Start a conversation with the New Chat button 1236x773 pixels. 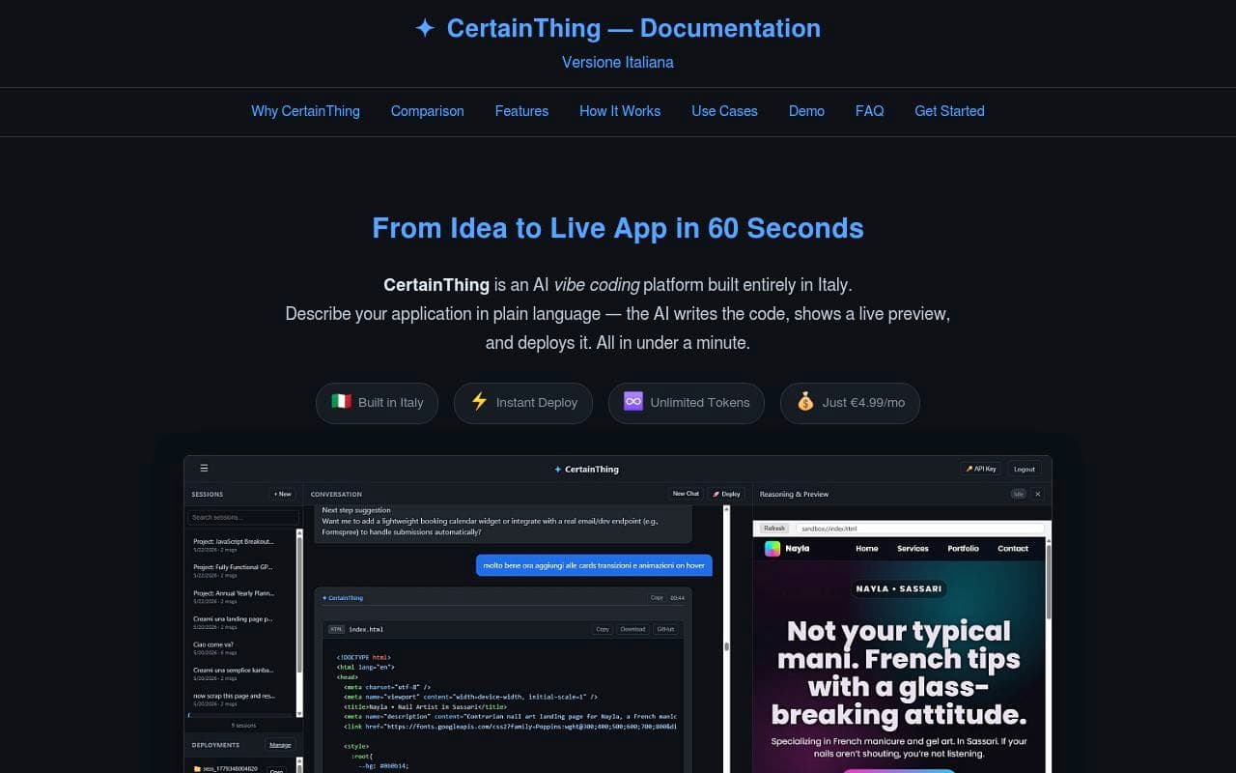coord(686,494)
